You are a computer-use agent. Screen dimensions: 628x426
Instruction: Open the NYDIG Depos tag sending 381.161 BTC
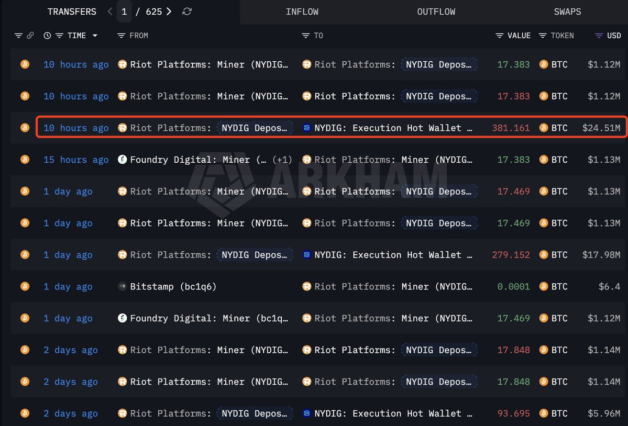pos(255,128)
